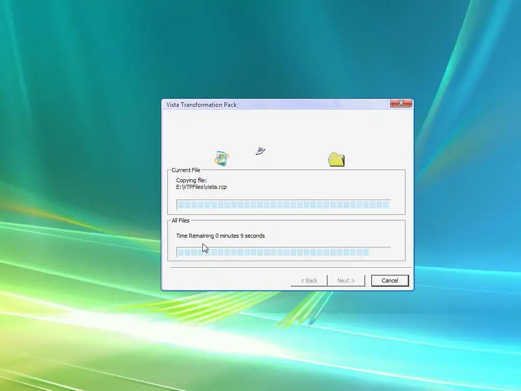This screenshot has width=521, height=391.
Task: Click the Current File progress bar
Action: tap(283, 205)
